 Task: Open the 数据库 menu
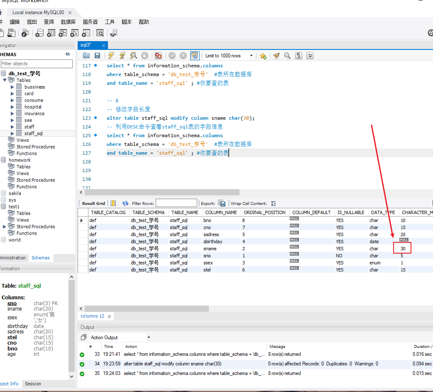68,22
